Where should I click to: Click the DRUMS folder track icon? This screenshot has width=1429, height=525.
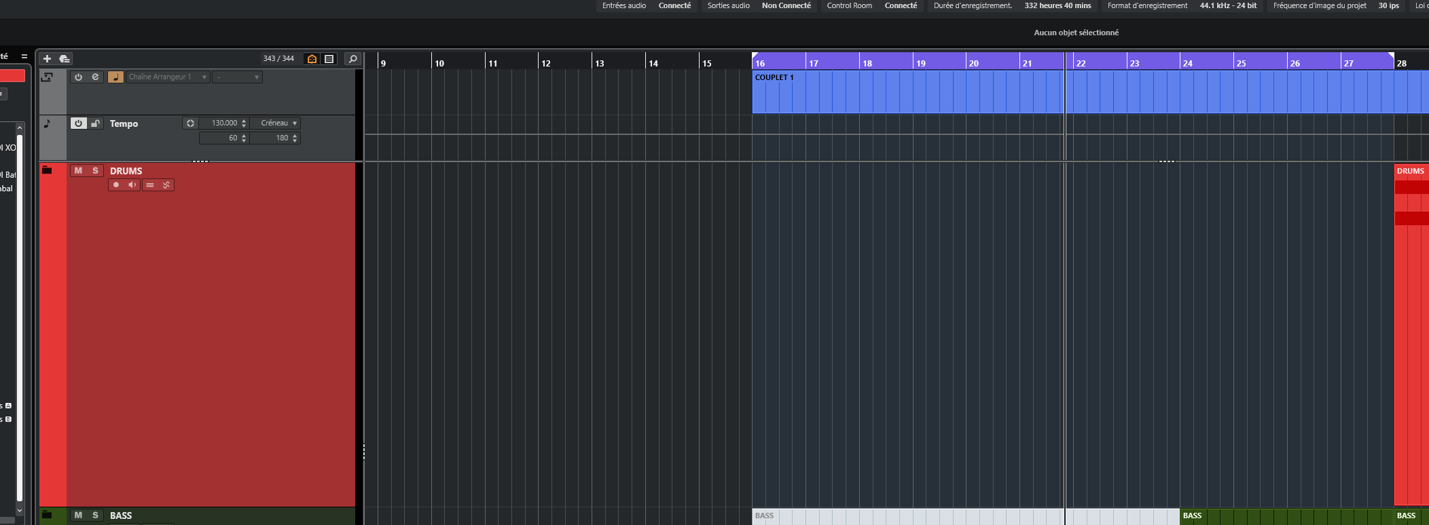[x=47, y=170]
